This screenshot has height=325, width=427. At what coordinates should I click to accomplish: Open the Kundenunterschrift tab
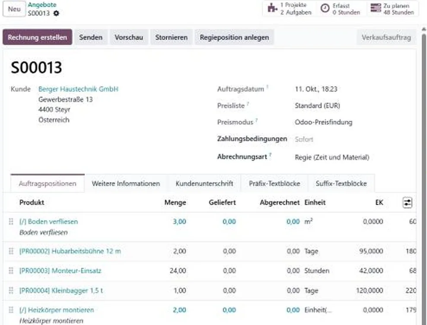click(204, 184)
